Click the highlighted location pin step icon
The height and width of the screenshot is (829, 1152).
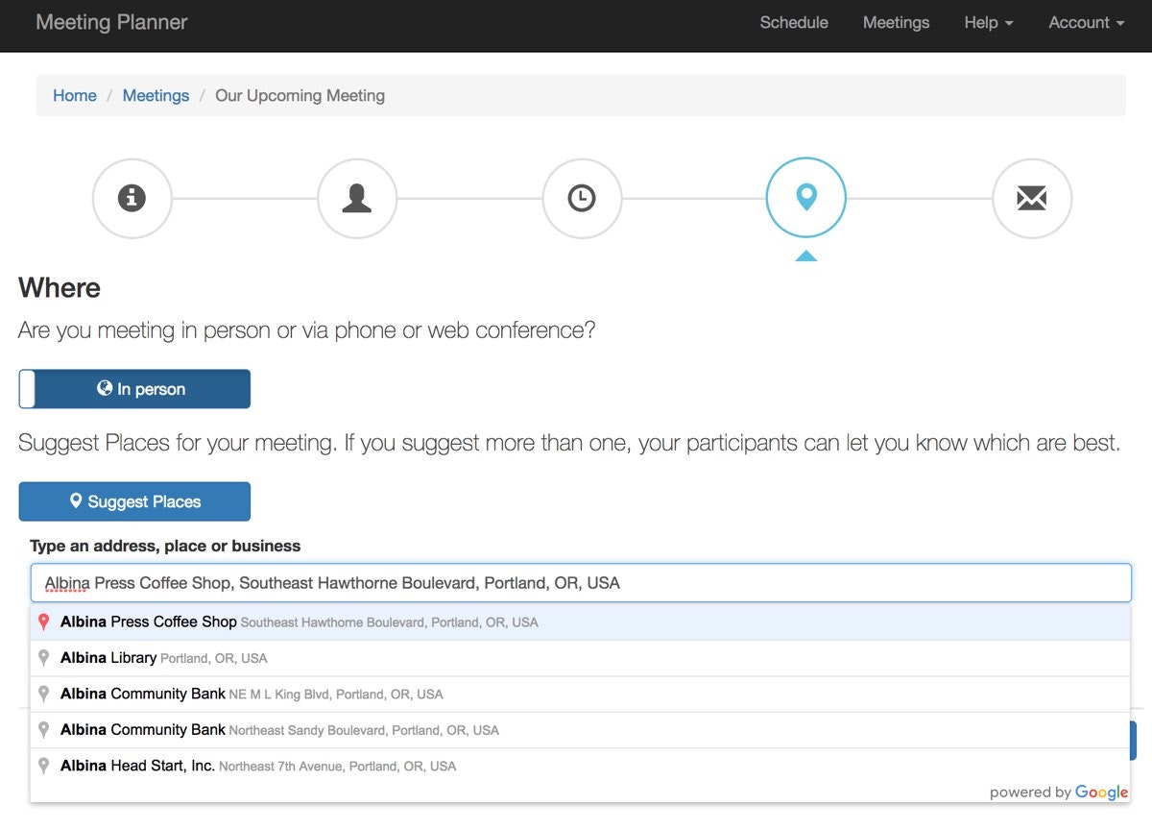[x=805, y=199]
